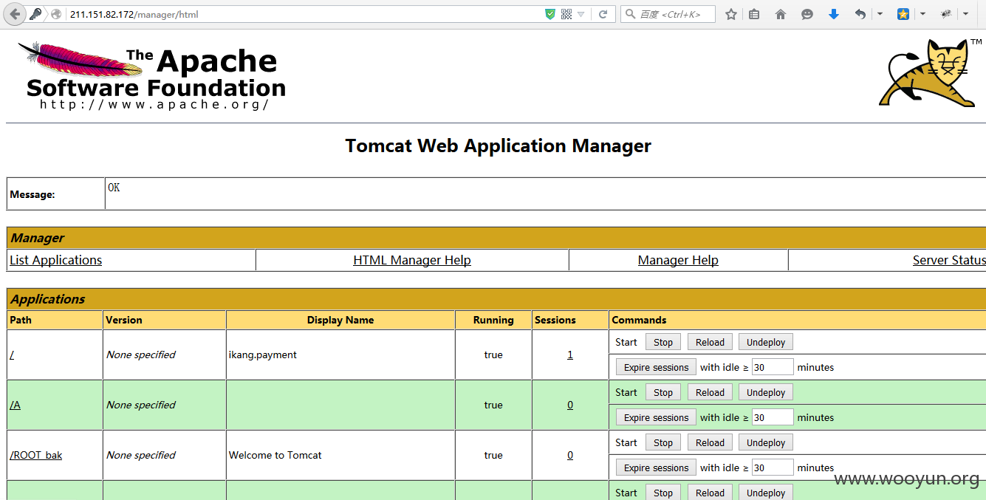Click the green shield icon in address bar

coord(550,14)
